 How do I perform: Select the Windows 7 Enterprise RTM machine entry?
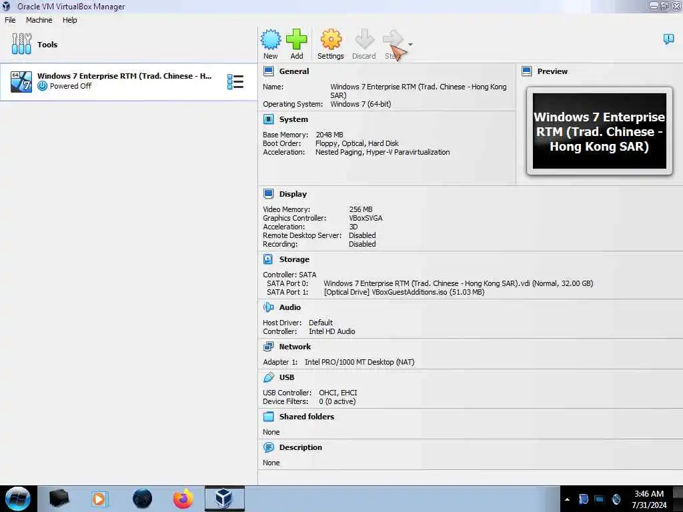coord(129,82)
